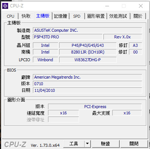Viewport: 150px width, 149px height.
Task: Click chipset vendor Intel in 晶片組 row
Action: click(x=45, y=45)
